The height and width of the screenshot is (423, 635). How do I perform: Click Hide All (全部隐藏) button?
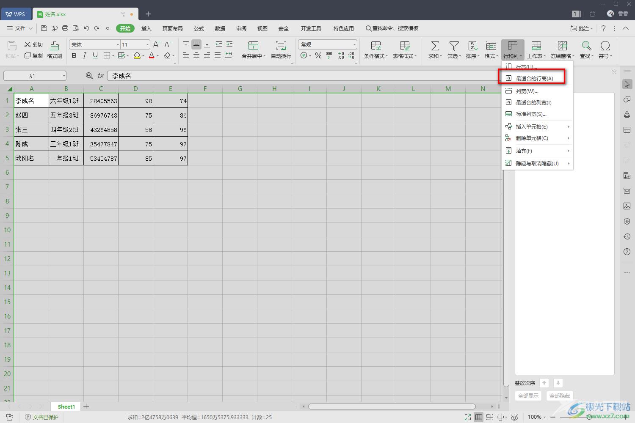pos(560,396)
